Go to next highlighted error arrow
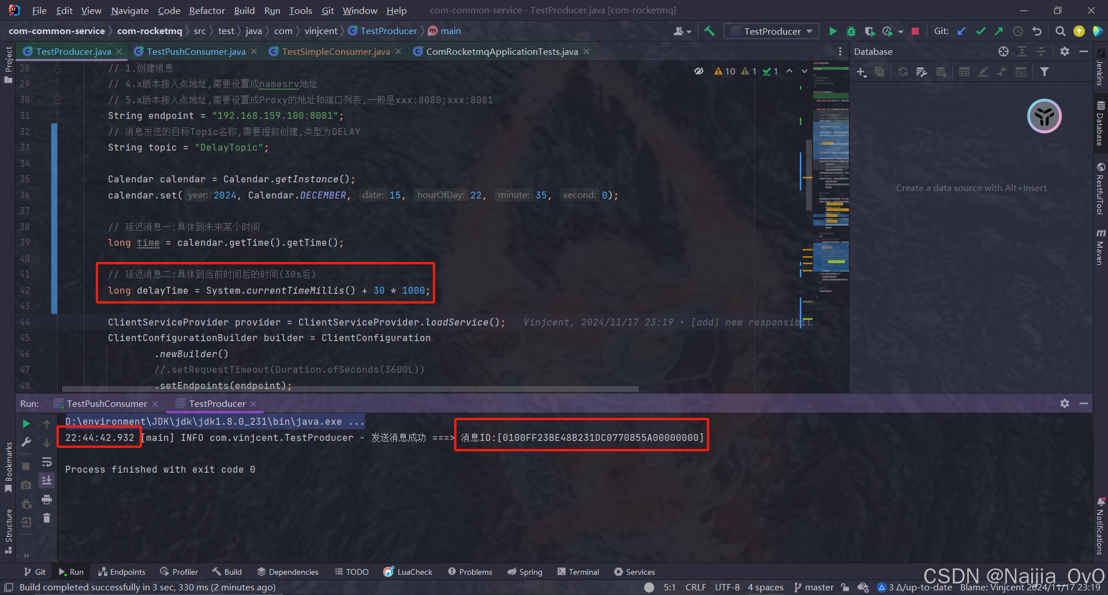The image size is (1108, 595). [x=804, y=71]
